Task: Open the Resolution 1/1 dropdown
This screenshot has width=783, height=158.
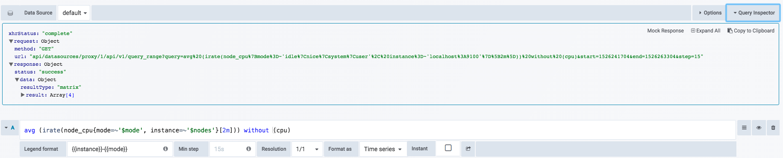Action: pyautogui.click(x=307, y=149)
